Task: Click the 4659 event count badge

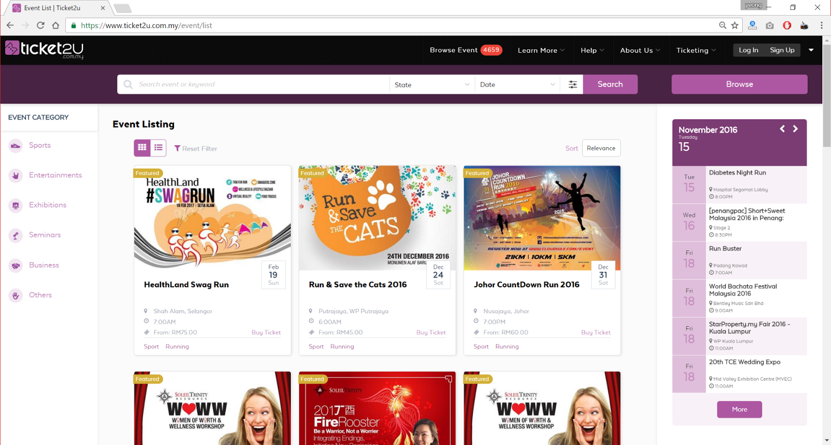Action: (x=491, y=50)
